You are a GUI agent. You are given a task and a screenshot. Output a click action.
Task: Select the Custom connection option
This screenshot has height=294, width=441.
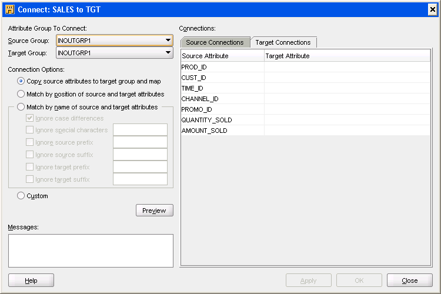[x=22, y=196]
